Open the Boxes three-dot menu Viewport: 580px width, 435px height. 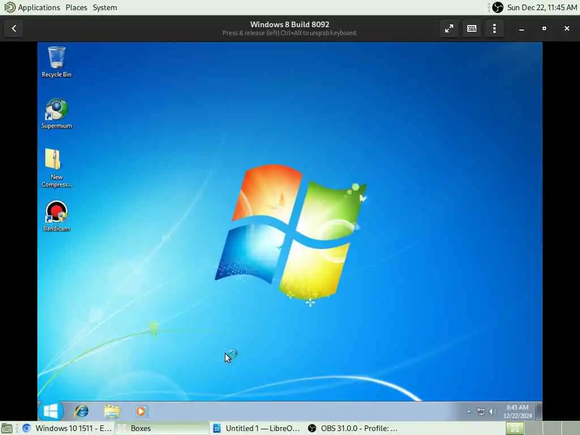[494, 28]
